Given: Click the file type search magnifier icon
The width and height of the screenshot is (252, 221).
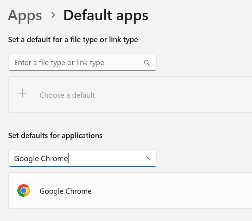Looking at the screenshot, I should 147,63.
